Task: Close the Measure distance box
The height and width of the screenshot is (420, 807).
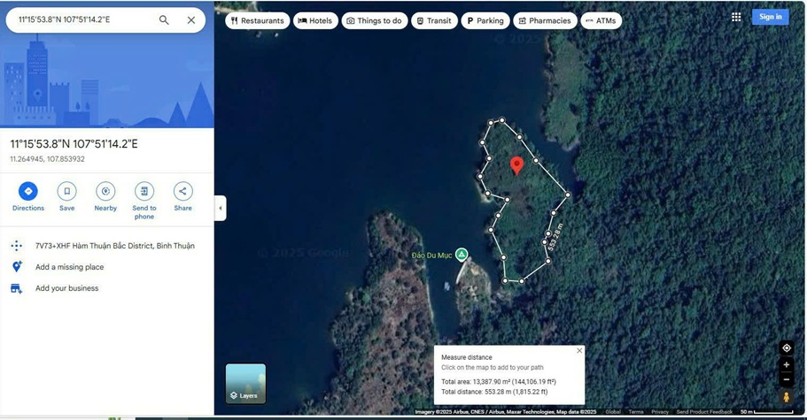Action: click(x=579, y=351)
